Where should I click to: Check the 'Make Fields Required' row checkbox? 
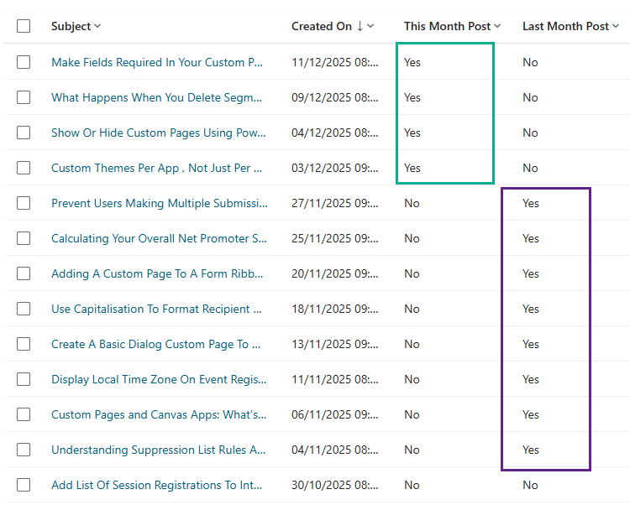coord(24,62)
